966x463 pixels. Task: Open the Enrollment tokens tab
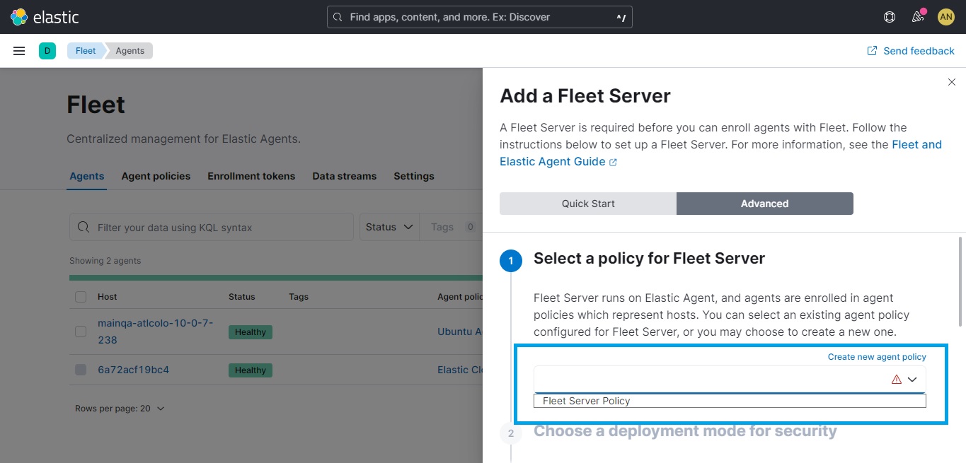click(x=251, y=176)
